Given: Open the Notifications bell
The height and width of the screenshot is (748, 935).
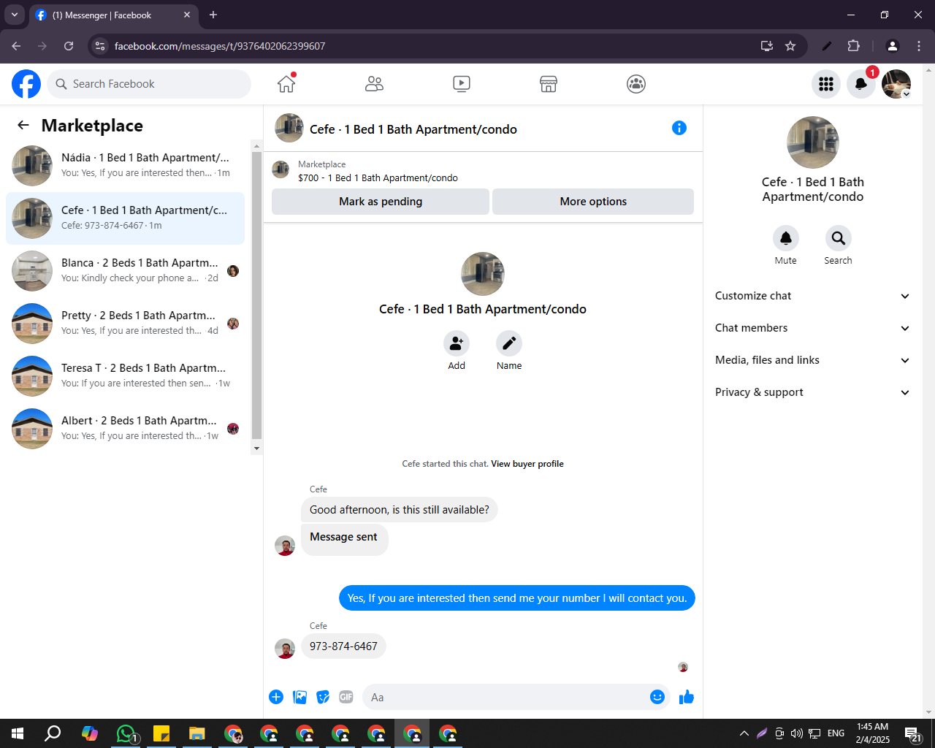Looking at the screenshot, I should tap(861, 84).
